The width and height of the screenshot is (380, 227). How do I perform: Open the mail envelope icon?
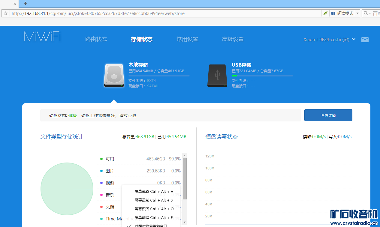(365, 40)
